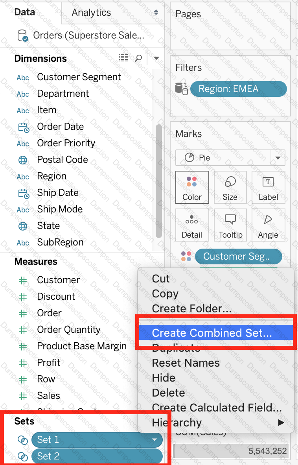Viewport: 298px width, 465px height.
Task: Click the Color marks card icon
Action: (x=192, y=187)
